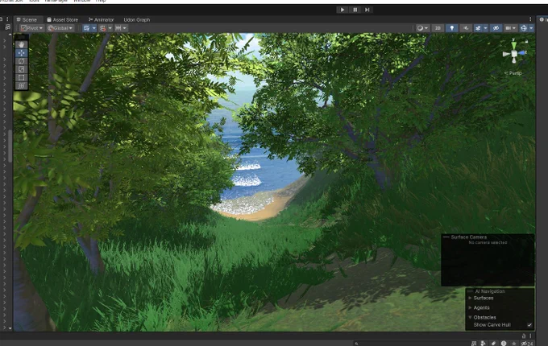Click the scene camera settings icon
The image size is (548, 346).
tap(509, 28)
